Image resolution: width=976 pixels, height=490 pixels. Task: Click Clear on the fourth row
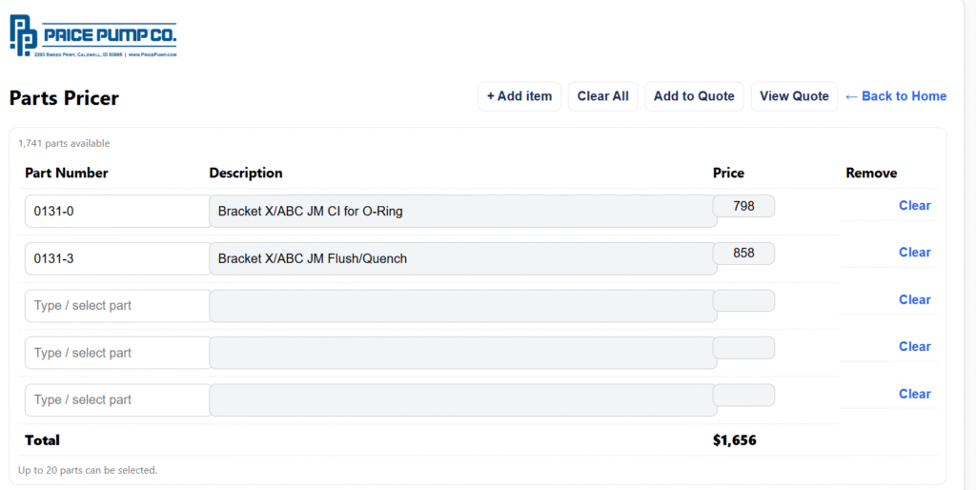pyautogui.click(x=914, y=347)
